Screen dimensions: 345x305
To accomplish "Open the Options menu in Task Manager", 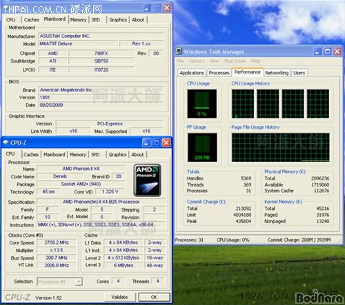I will 197,61.
